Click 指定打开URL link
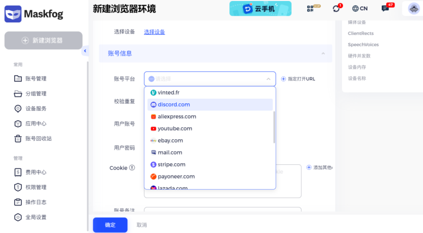The height and width of the screenshot is (233, 423). 298,79
